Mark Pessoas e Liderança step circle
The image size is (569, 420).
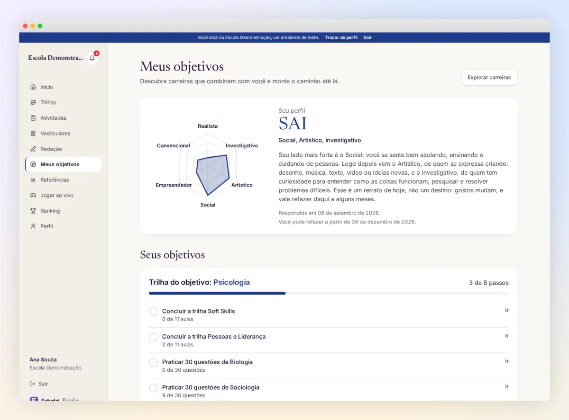pos(153,337)
